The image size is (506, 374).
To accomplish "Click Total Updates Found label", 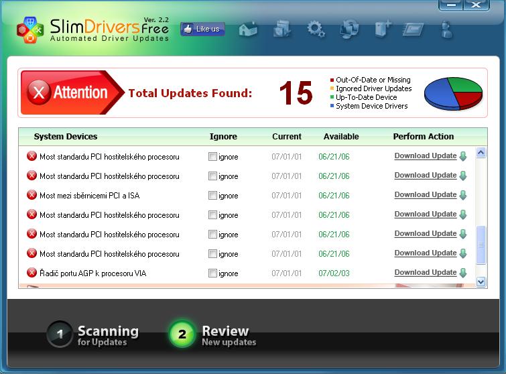I will click(190, 93).
